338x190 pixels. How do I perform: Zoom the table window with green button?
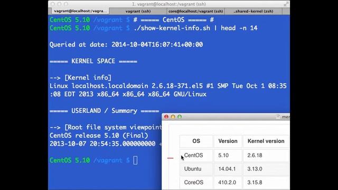[x=180, y=117]
